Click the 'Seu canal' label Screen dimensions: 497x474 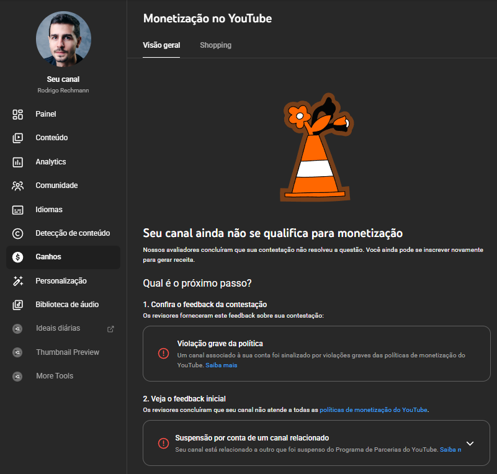coord(63,79)
